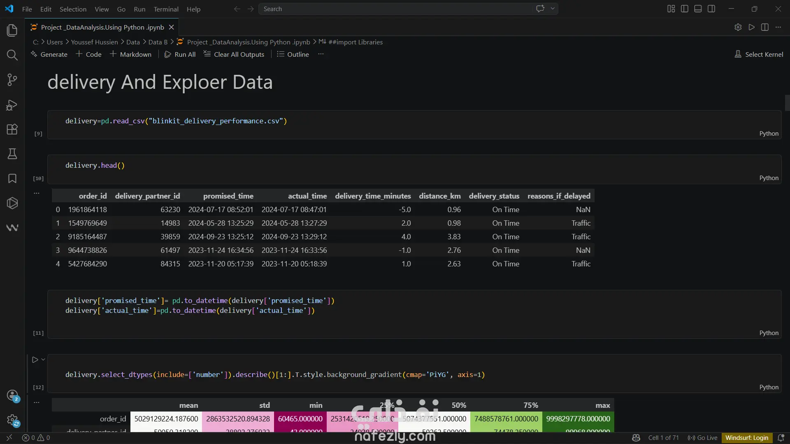The height and width of the screenshot is (444, 790).
Task: Open the Bookmarks view in activity bar
Action: click(12, 178)
